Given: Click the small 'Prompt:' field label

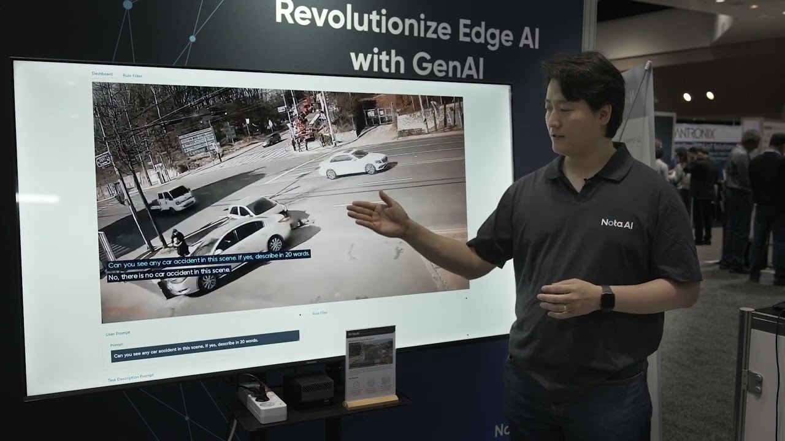Looking at the screenshot, I should click(117, 344).
